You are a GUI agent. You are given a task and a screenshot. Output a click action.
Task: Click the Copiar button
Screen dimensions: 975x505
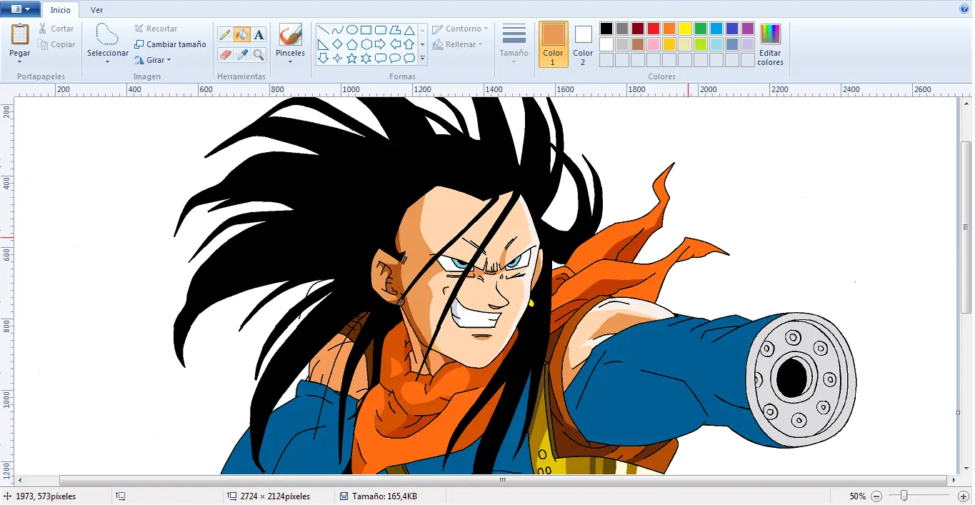click(x=56, y=44)
